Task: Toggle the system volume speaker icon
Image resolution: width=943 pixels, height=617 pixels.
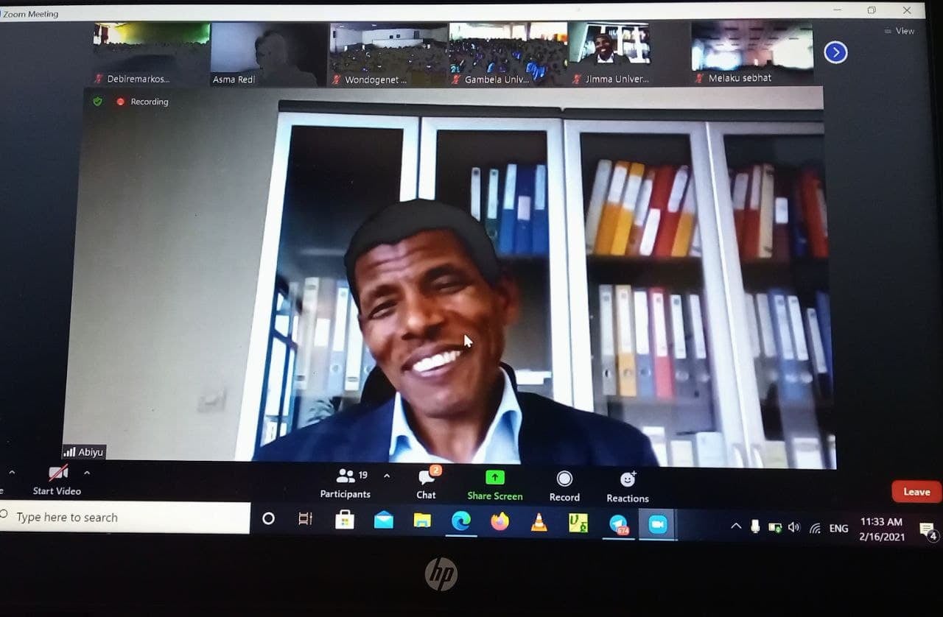Action: point(793,527)
